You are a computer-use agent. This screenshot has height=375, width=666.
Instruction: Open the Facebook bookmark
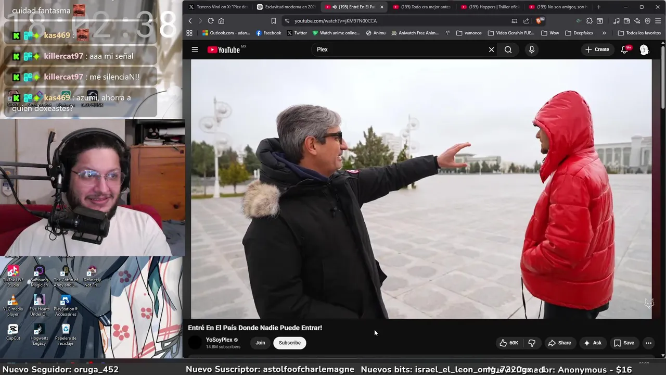click(x=268, y=33)
